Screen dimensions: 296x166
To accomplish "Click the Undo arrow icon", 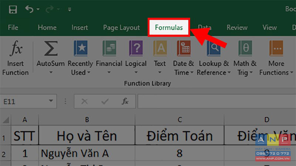I will pos(29,9).
